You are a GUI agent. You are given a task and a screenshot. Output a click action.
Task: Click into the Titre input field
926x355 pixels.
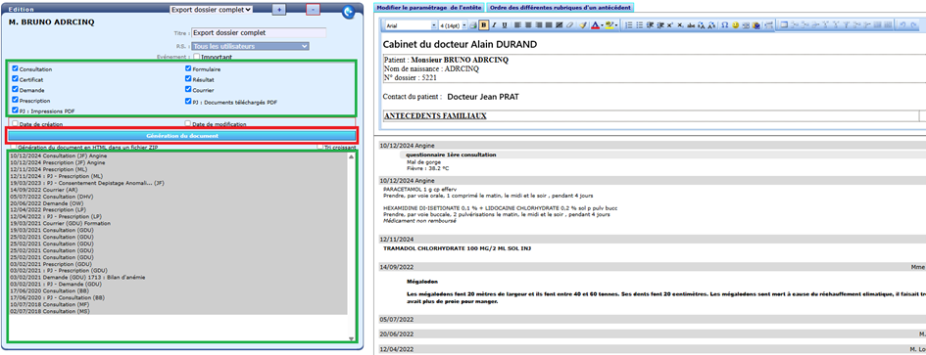point(259,33)
